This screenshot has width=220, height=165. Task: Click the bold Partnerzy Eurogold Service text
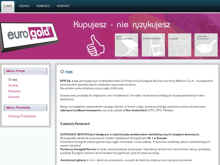[x=78, y=149]
